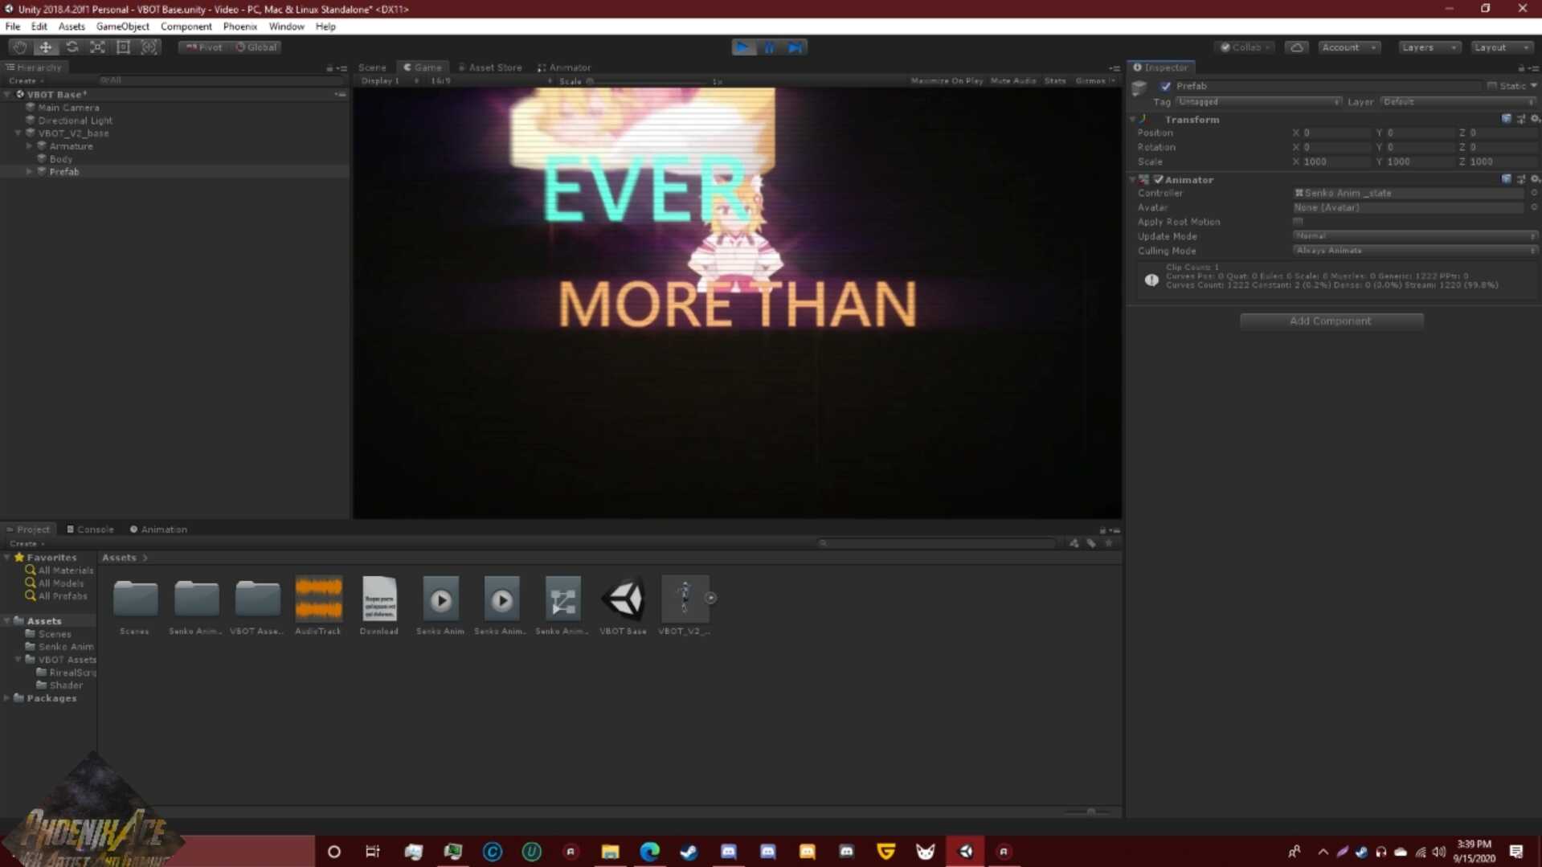Select the Scale tool

(x=97, y=47)
